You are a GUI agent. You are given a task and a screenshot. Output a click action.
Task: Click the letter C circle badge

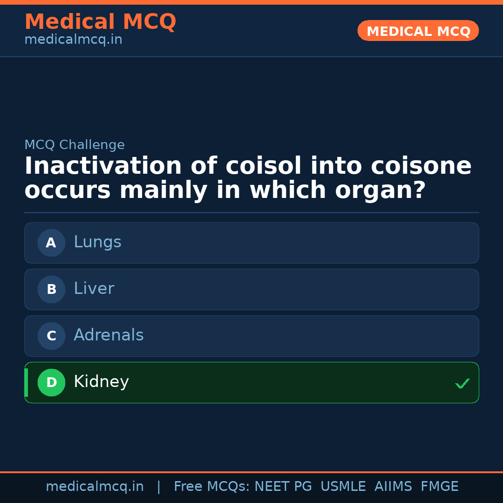[51, 336]
